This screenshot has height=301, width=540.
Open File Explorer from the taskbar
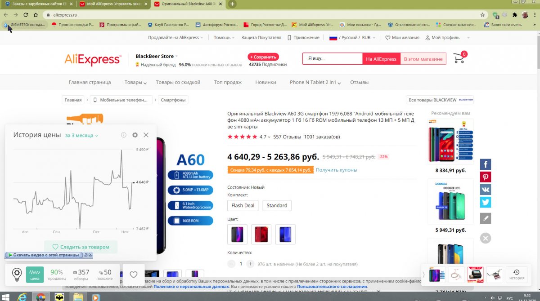point(78,297)
